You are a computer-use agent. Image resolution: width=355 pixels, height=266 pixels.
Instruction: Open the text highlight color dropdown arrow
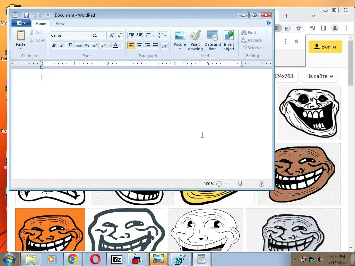(109, 45)
